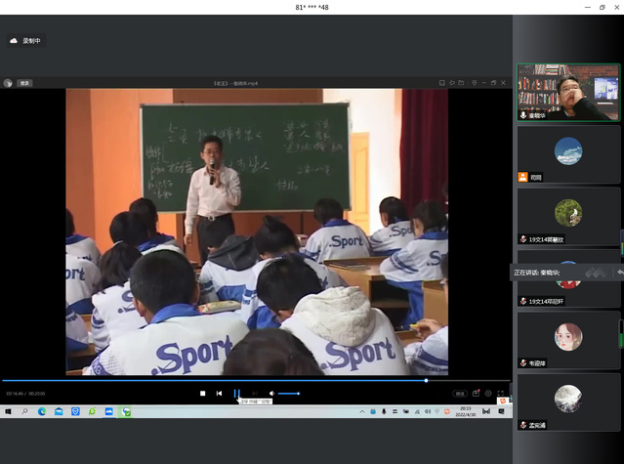Click the orange host icon on second tile
The image size is (624, 464).
(522, 177)
